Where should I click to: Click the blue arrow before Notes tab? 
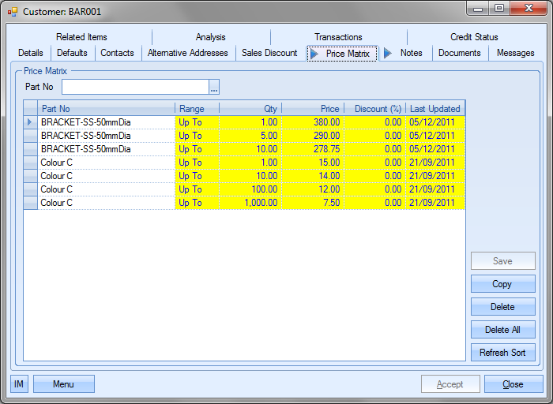coord(388,53)
